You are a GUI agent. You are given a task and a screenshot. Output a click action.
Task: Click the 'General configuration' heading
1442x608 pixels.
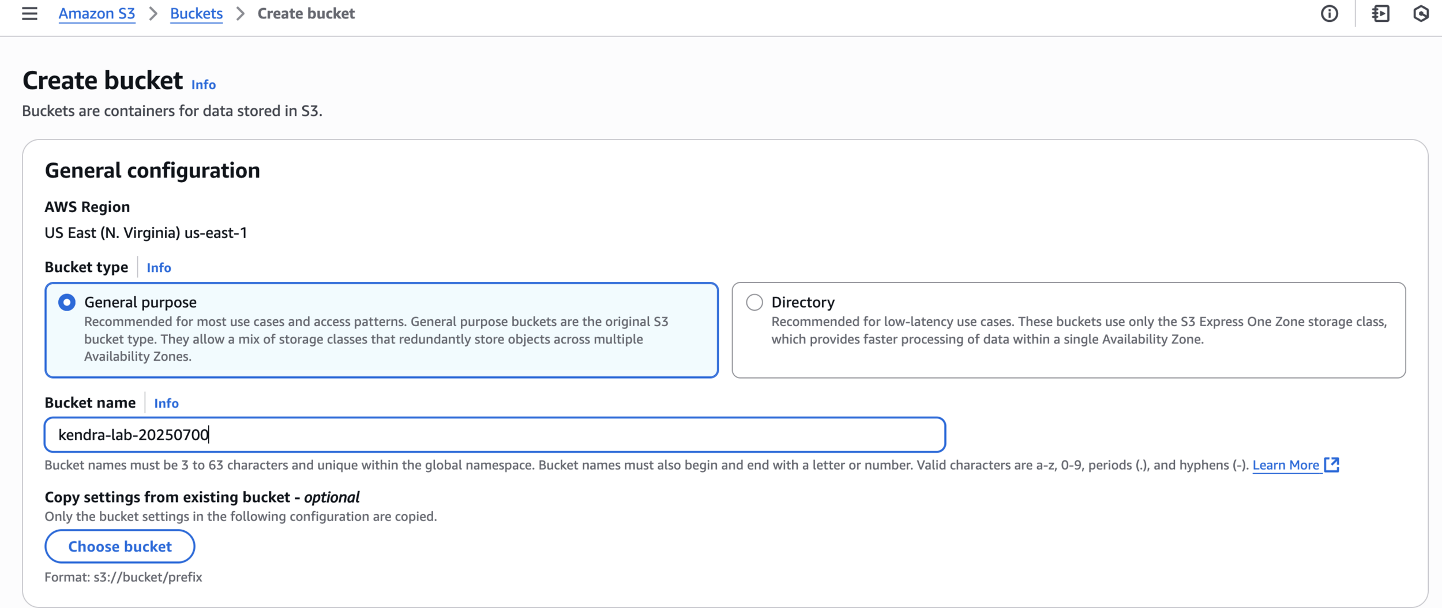[152, 171]
